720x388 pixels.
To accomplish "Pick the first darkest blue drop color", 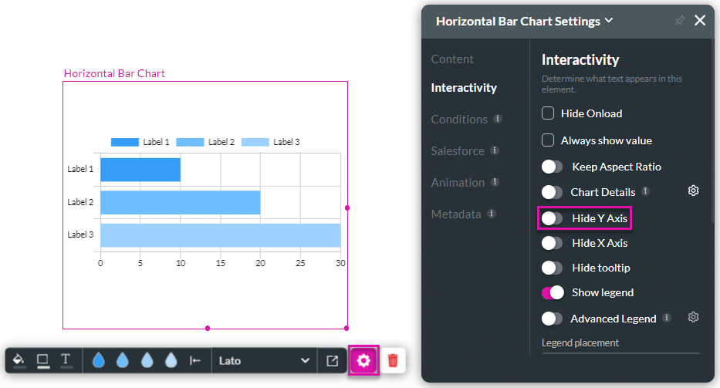I will pyautogui.click(x=99, y=360).
